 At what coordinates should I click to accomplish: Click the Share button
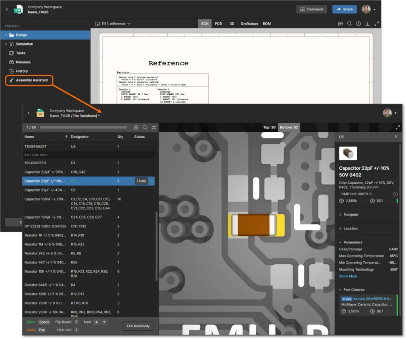345,10
